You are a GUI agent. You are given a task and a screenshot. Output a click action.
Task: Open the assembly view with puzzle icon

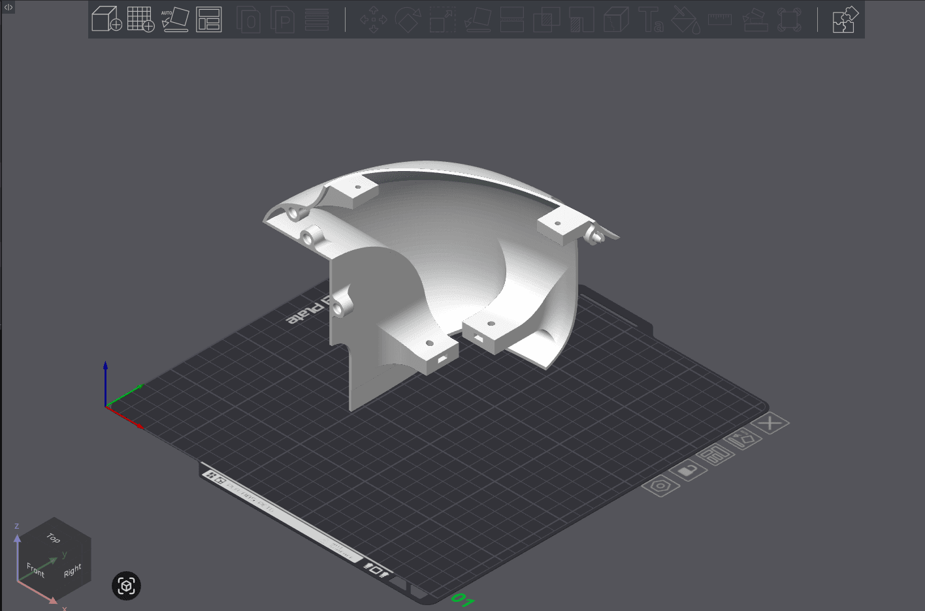click(x=844, y=20)
